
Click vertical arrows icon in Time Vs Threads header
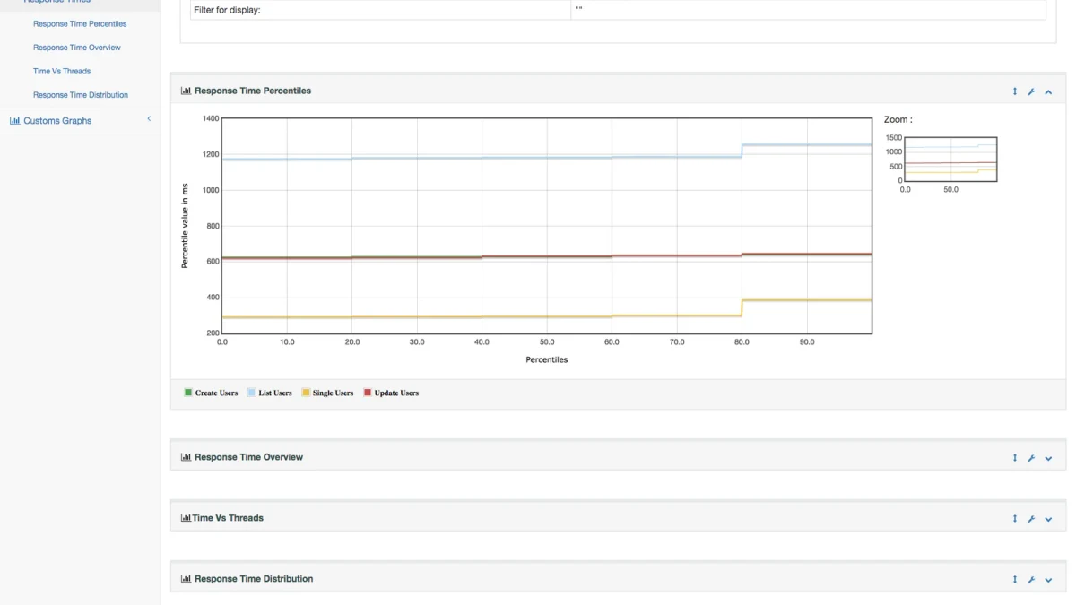pos(1015,519)
